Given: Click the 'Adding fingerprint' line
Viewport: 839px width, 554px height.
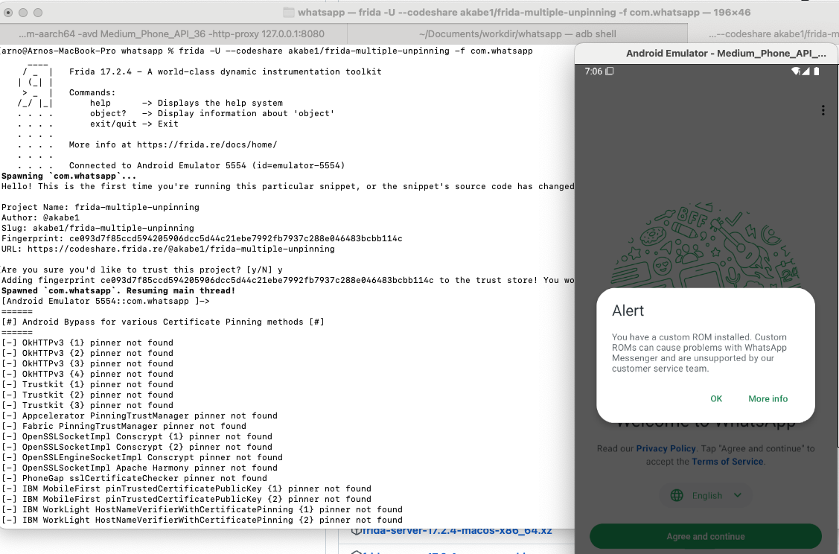Looking at the screenshot, I should click(x=288, y=281).
